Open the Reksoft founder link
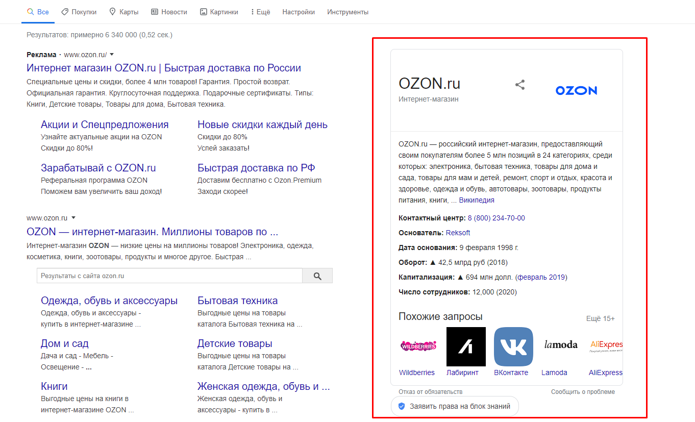This screenshot has width=695, height=422. (458, 233)
